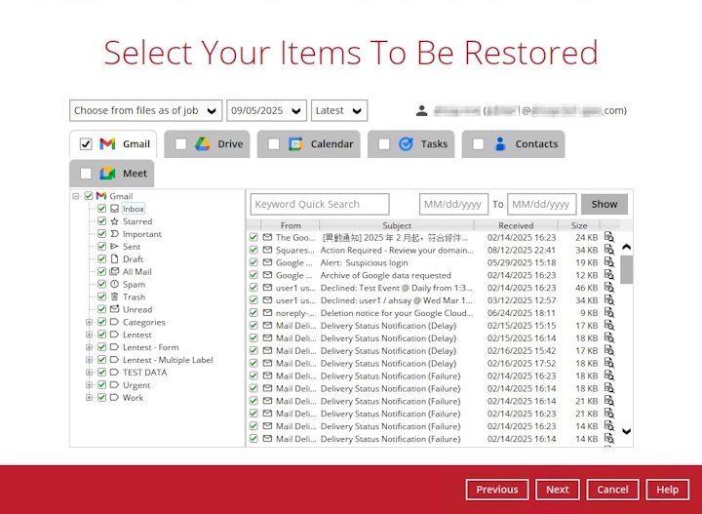Image resolution: width=702 pixels, height=514 pixels.
Task: Click the Spam warning icon in the tree
Action: (x=115, y=284)
